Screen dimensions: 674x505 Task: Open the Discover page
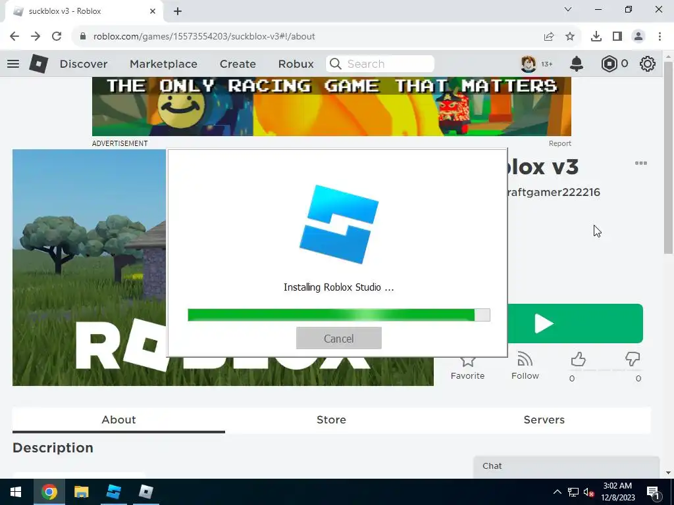coord(84,64)
